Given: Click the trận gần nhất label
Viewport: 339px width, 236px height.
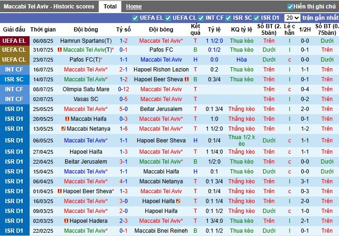Looking at the screenshot, I should point(320,18).
